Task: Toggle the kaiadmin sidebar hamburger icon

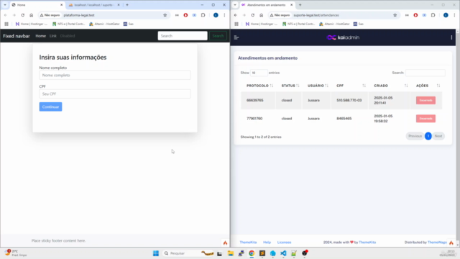Action: [x=236, y=37]
